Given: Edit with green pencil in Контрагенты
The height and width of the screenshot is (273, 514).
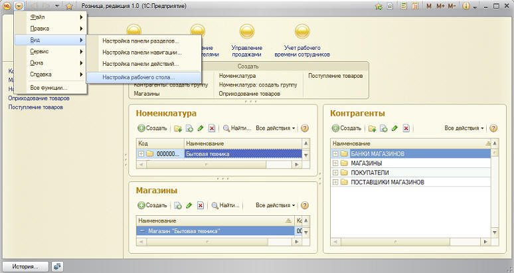Looking at the screenshot, I should point(394,128).
